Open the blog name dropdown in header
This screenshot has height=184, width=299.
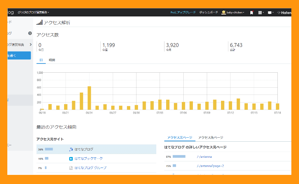click(33, 12)
